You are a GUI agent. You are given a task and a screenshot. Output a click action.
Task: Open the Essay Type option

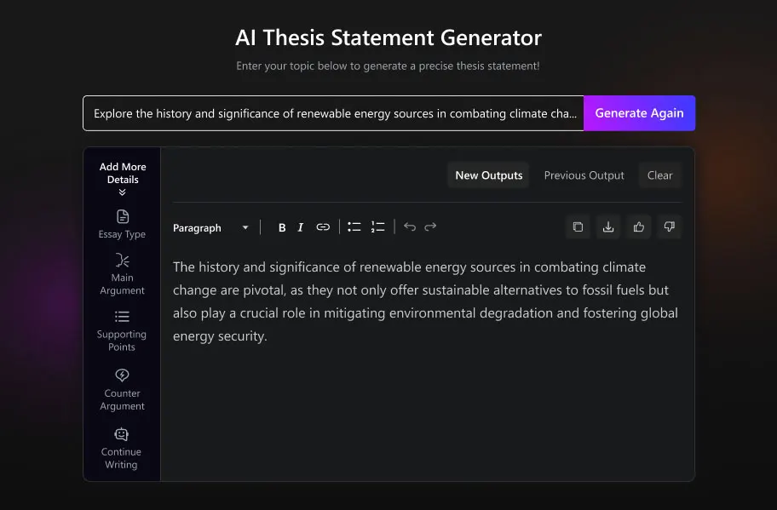coord(122,224)
